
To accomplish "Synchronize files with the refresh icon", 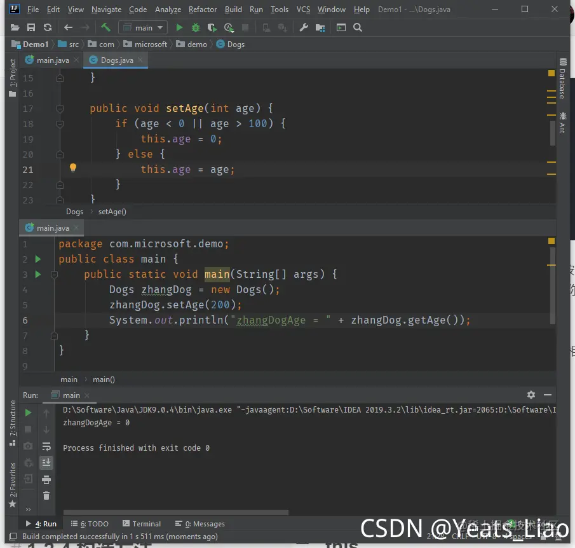I will point(48,27).
